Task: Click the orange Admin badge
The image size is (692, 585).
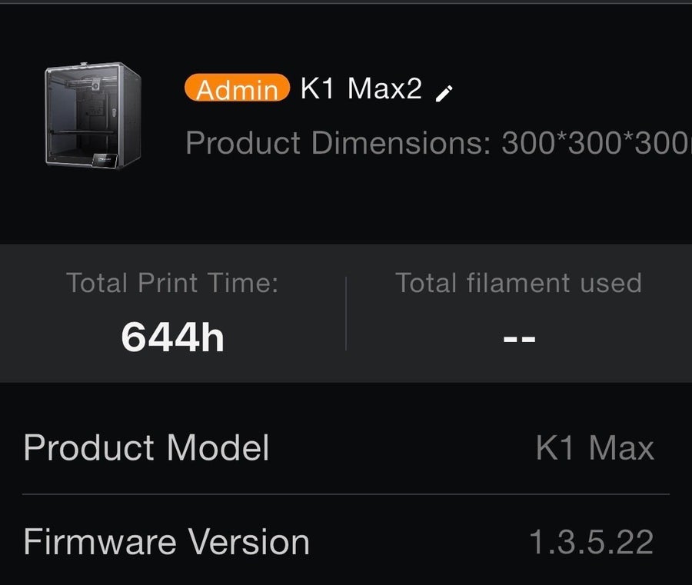Action: click(x=237, y=88)
